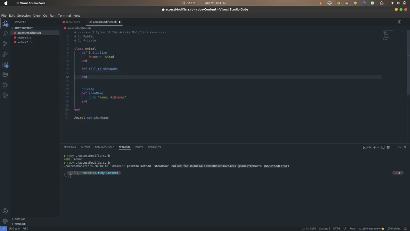Image resolution: width=410 pixels, height=231 pixels.
Task: Change indentation via Spaces: 4
Action: click(x=324, y=229)
